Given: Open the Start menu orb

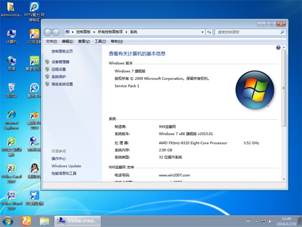Looking at the screenshot, I should pos(8,220).
